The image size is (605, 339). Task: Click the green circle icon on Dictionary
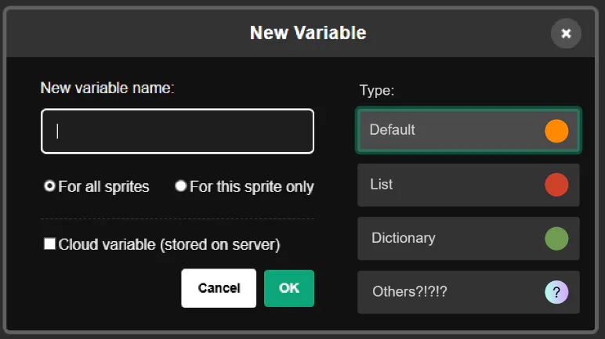tap(556, 238)
